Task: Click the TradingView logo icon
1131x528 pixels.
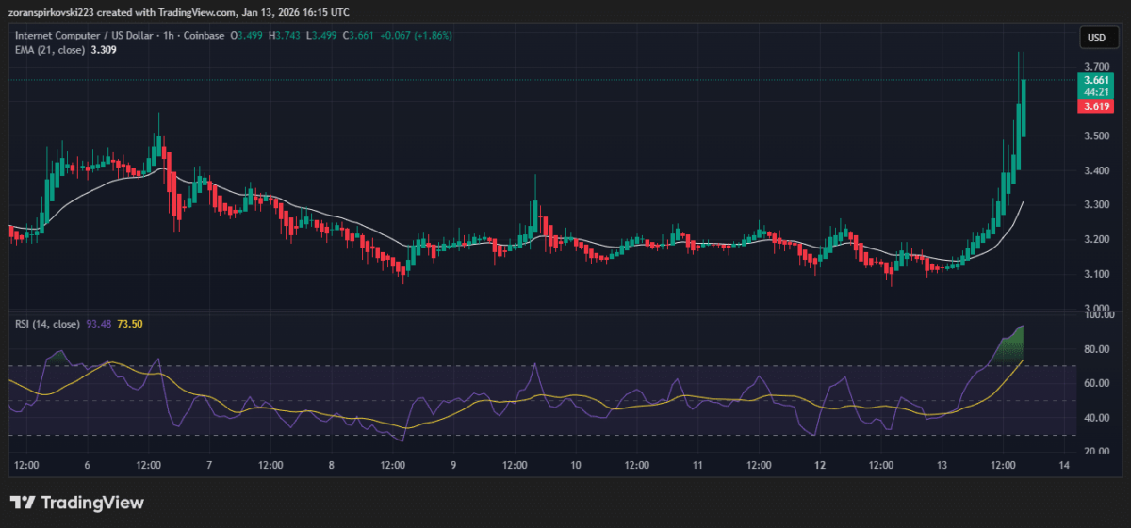Action: coord(23,503)
